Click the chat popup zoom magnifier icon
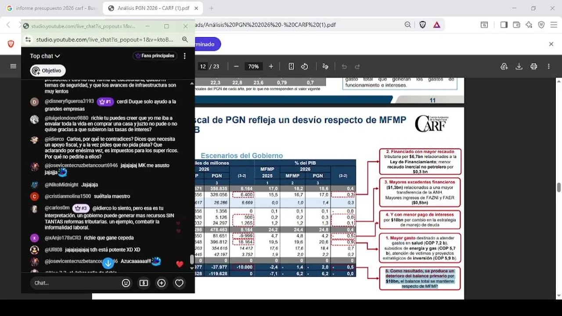562x316 pixels. pos(185,39)
